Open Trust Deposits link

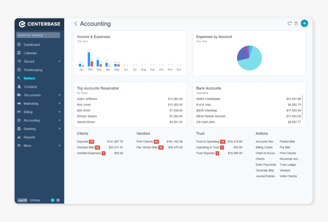coord(205,153)
